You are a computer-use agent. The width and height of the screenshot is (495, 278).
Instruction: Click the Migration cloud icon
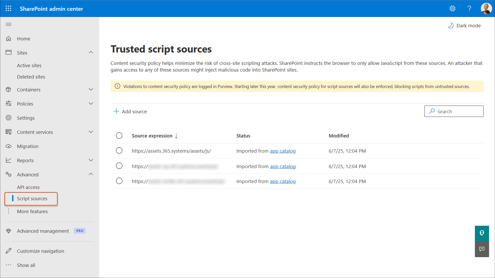9,146
